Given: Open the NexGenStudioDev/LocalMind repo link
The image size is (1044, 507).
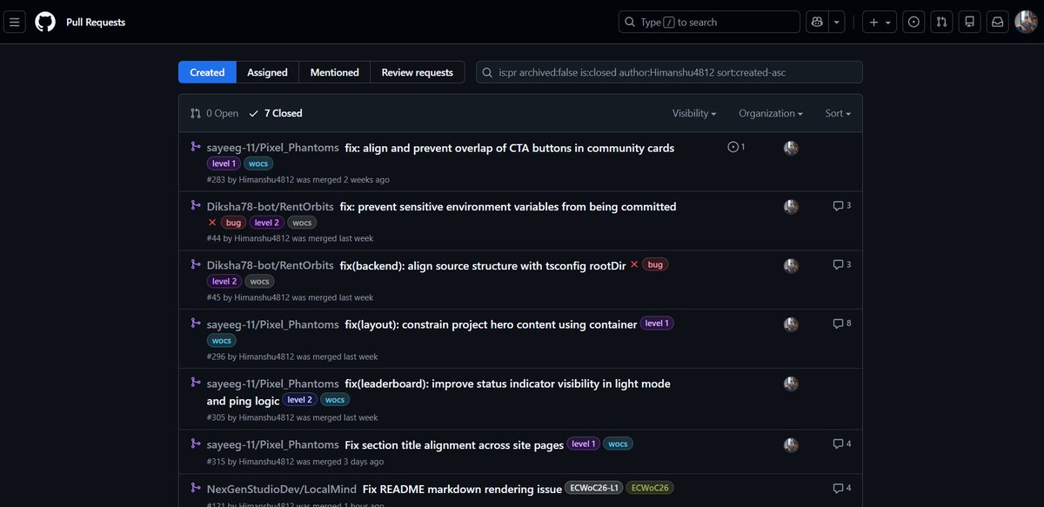Looking at the screenshot, I should pos(281,489).
